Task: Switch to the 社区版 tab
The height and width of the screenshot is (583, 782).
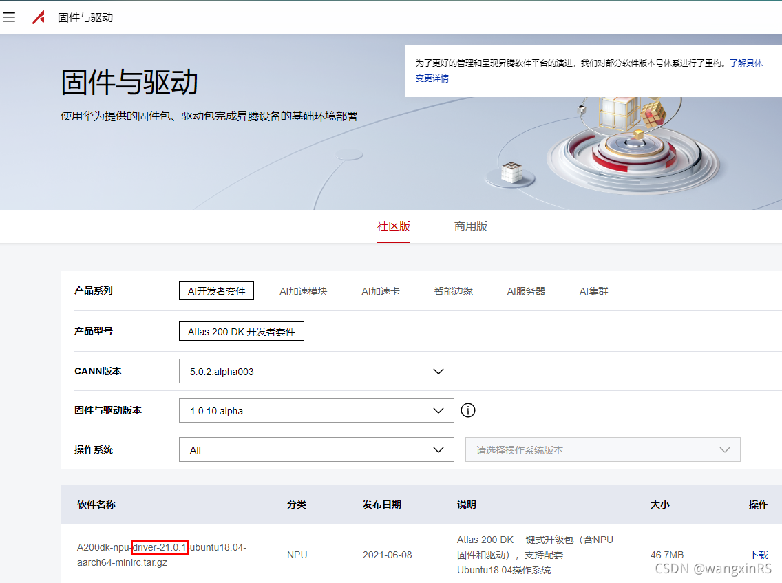Action: pyautogui.click(x=394, y=226)
